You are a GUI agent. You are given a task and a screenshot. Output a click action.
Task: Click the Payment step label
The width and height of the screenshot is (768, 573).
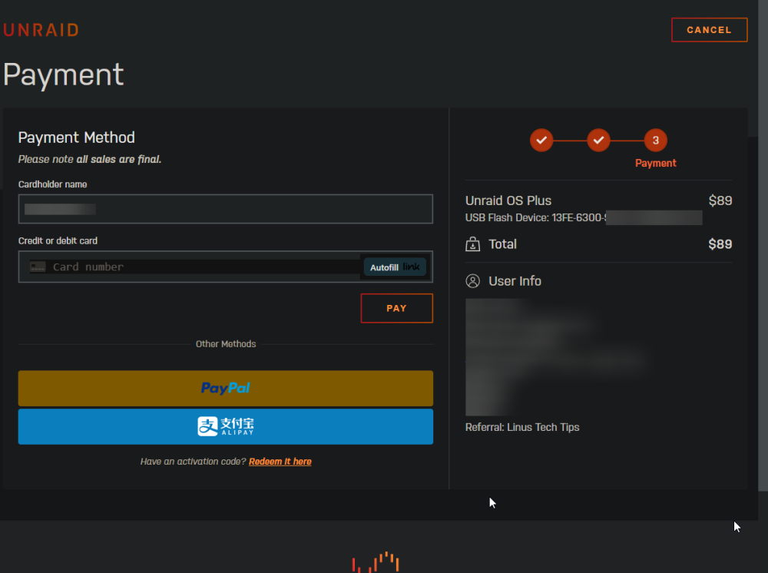click(x=655, y=163)
